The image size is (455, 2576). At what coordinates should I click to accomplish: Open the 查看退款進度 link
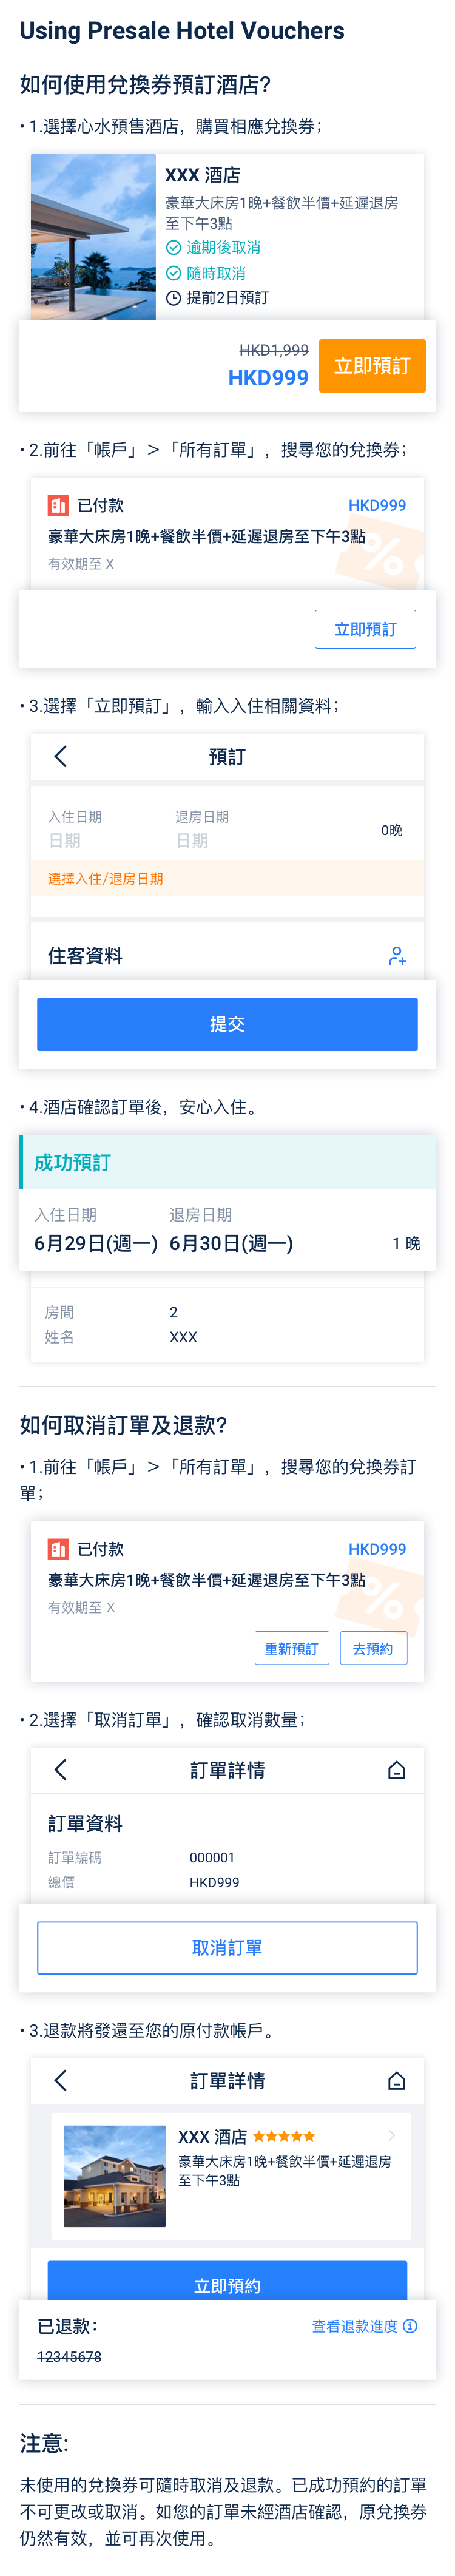354,2326
